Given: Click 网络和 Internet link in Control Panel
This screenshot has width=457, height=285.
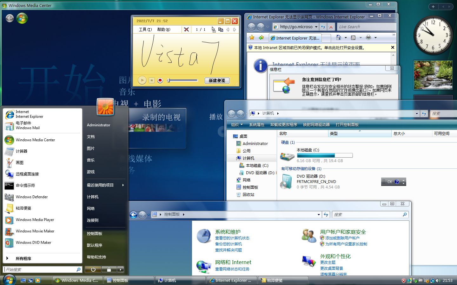Looking at the screenshot, I should point(233,262).
